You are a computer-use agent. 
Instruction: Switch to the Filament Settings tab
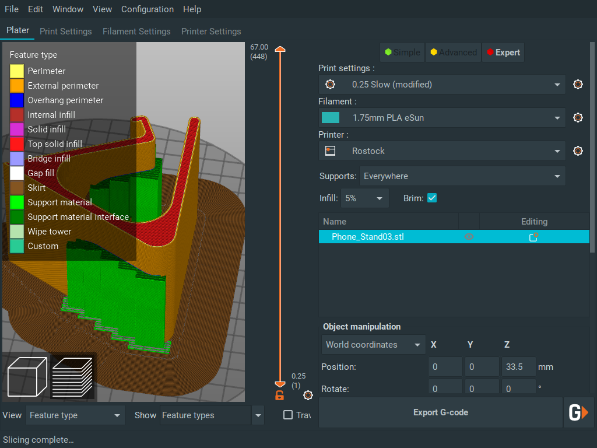(136, 31)
